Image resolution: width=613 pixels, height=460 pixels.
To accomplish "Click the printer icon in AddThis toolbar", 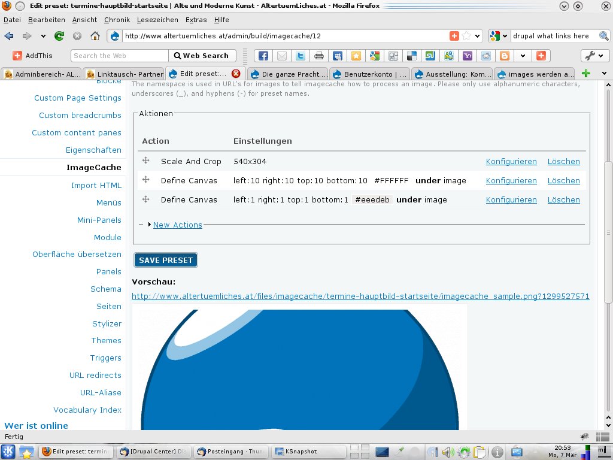I will tap(319, 56).
